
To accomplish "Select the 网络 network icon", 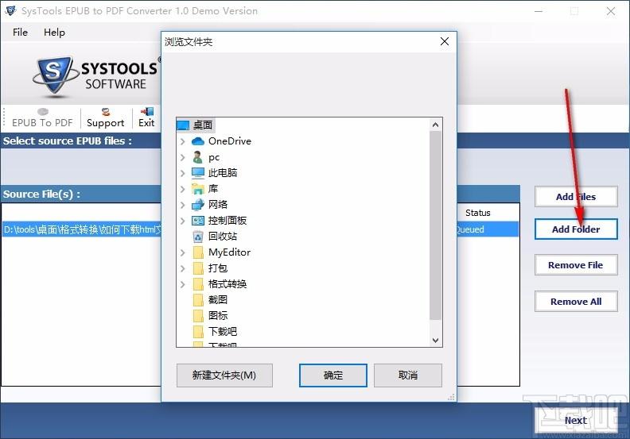I will tap(198, 205).
